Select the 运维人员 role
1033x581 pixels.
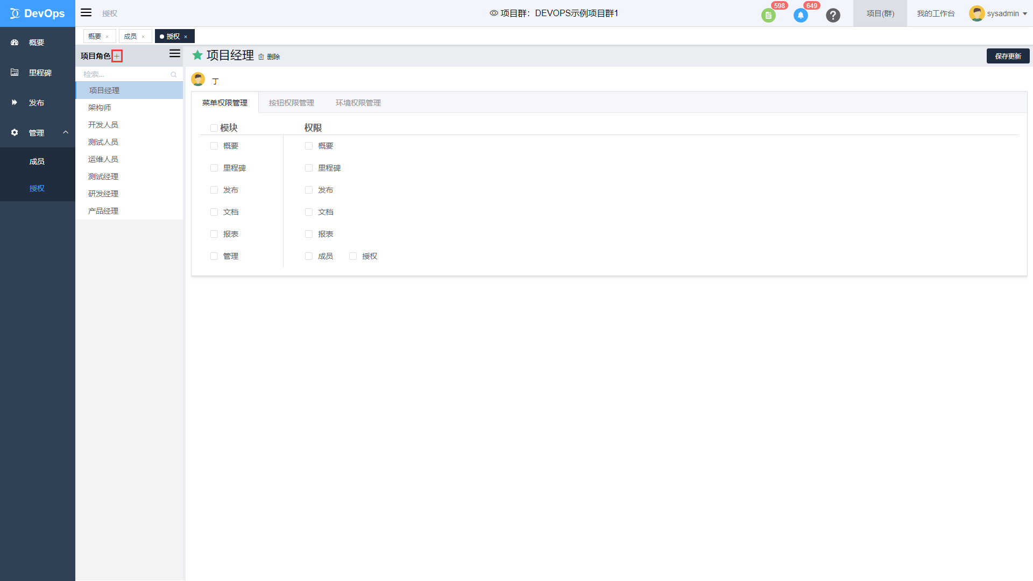click(x=129, y=159)
